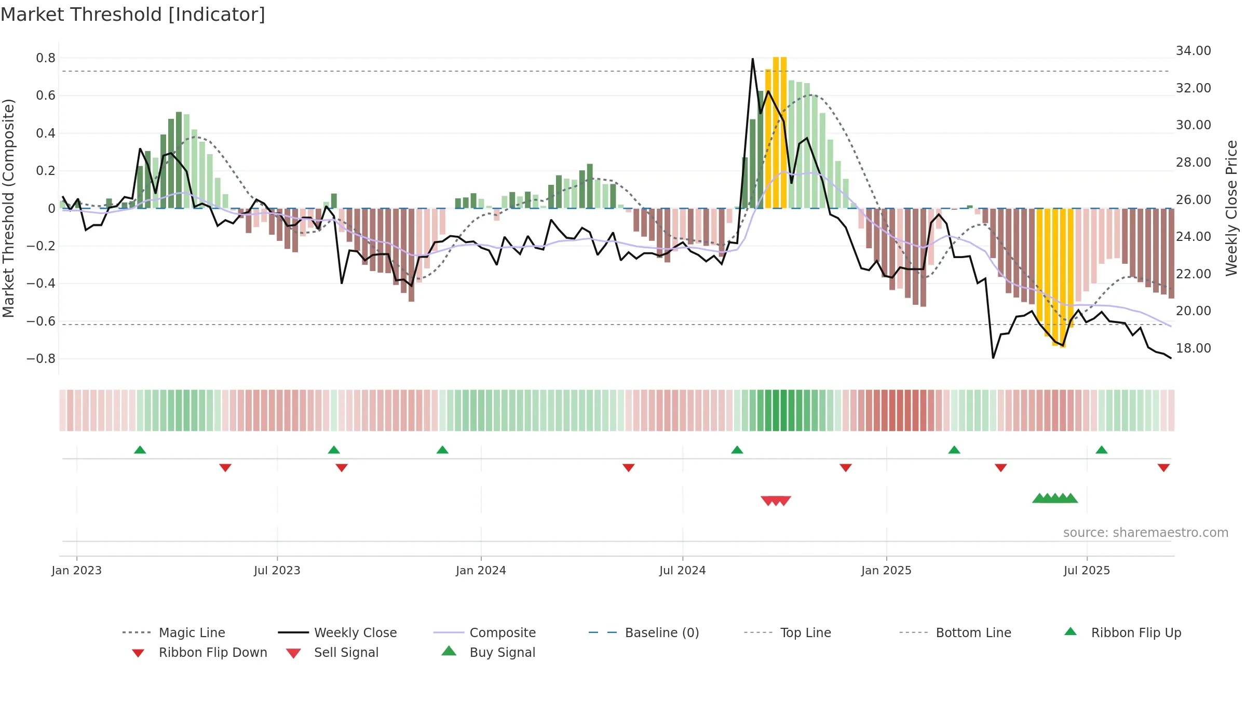Screen dimensions: 1246x701
Task: Toggle the Baseline (0) legend entry
Action: 644,632
